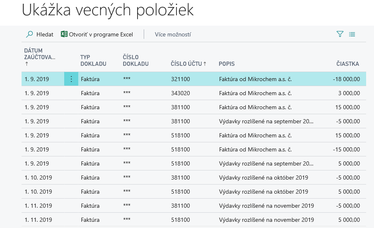Open row actions three-dot menu
This screenshot has width=374, height=228.
point(71,79)
